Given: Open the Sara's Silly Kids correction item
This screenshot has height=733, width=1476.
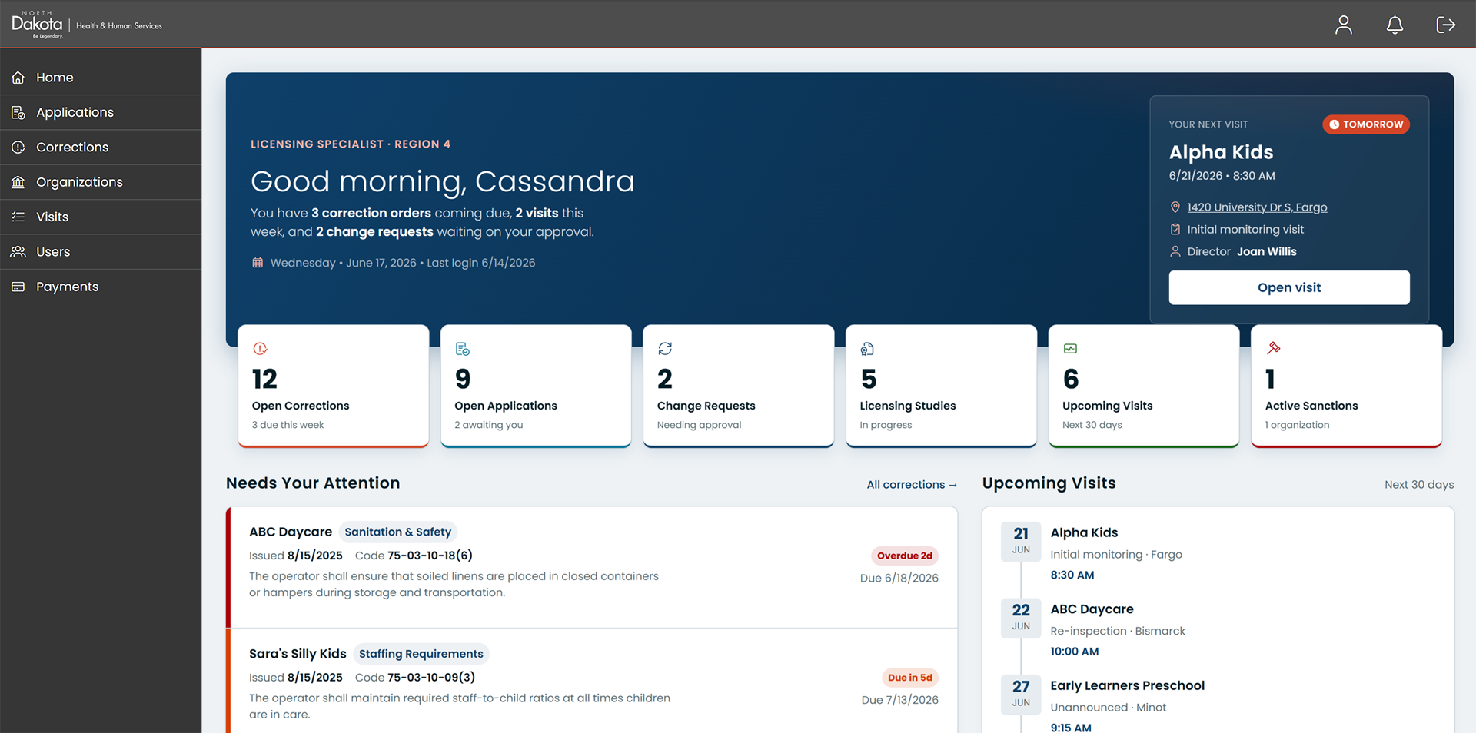Looking at the screenshot, I should tap(592, 681).
